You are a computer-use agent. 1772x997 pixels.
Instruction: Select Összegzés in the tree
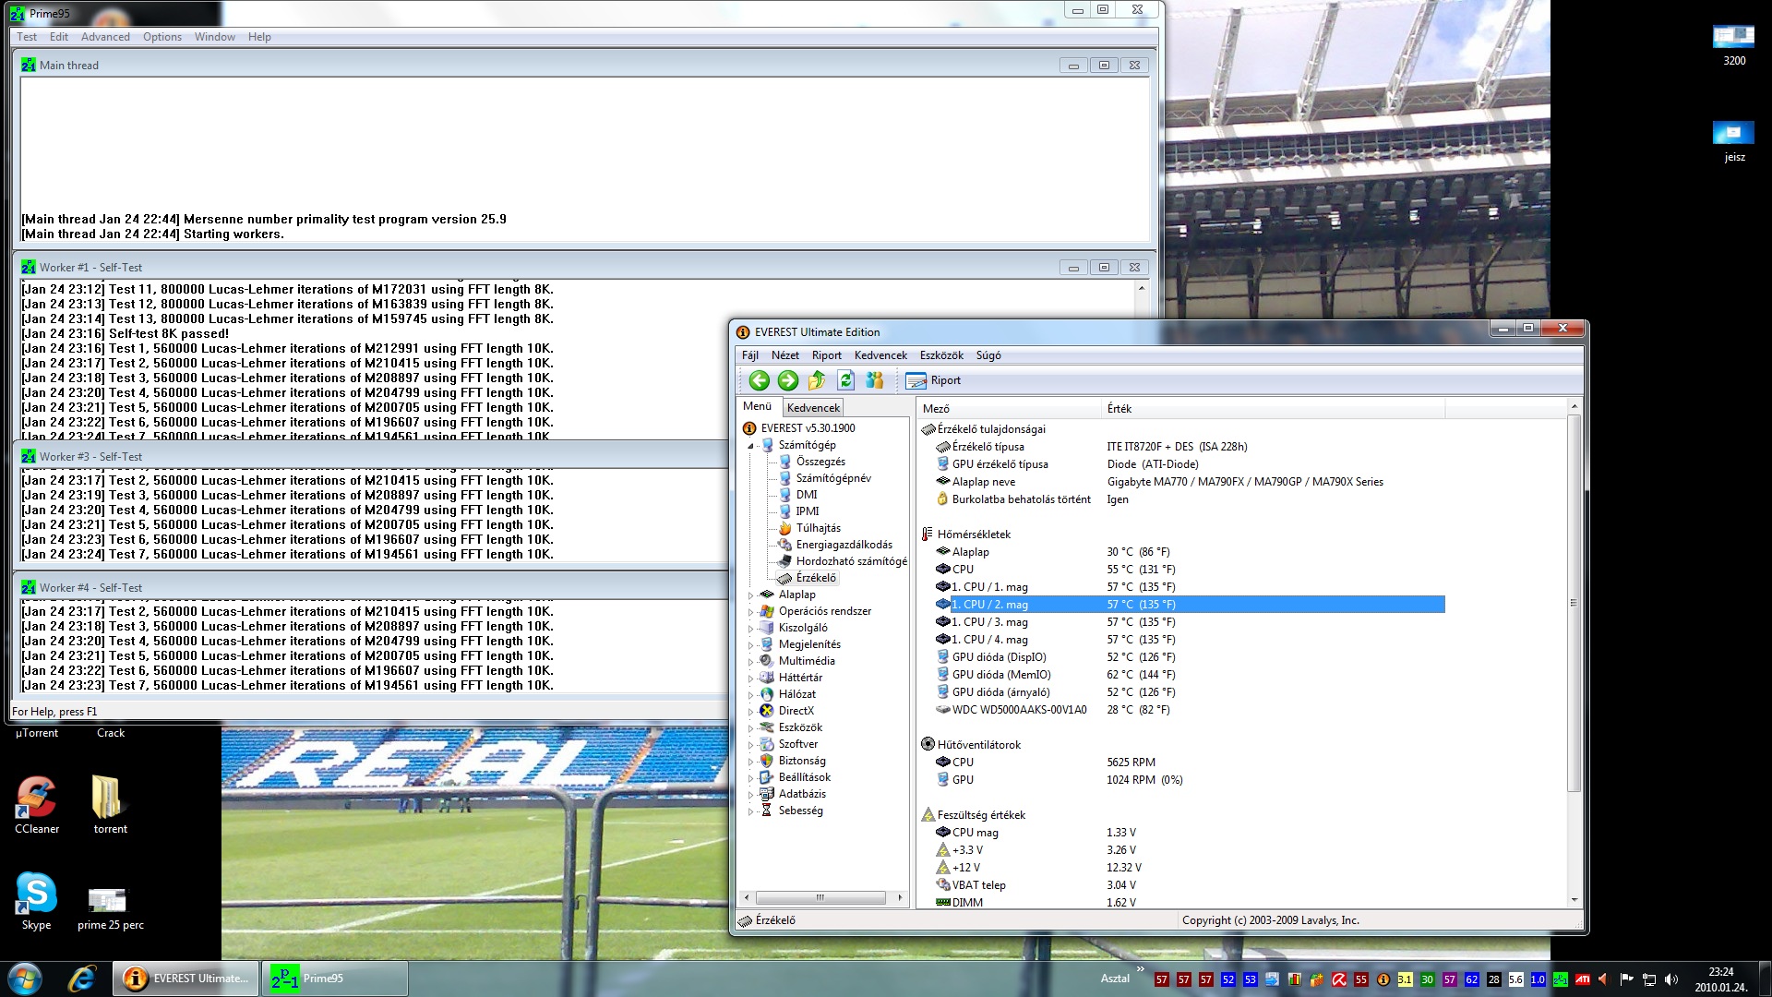(820, 462)
